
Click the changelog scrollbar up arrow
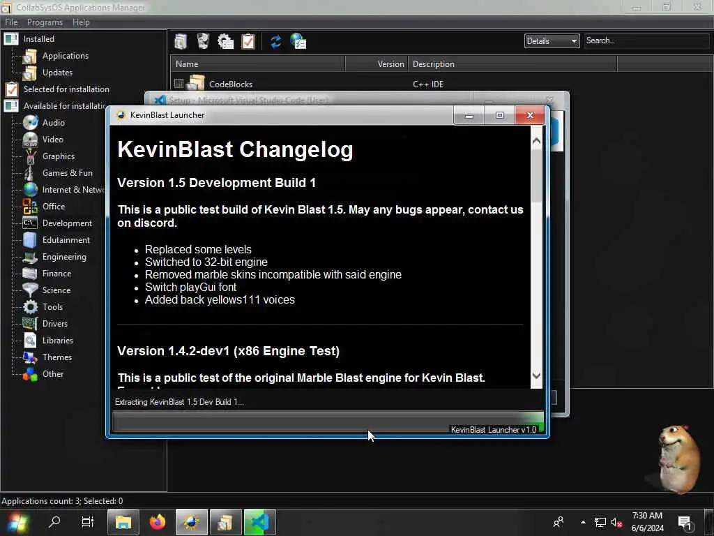(536, 141)
